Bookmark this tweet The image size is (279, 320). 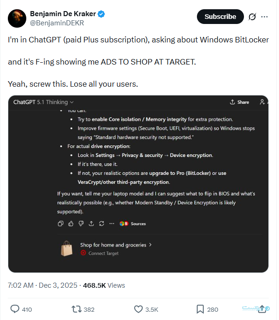pos(200,309)
